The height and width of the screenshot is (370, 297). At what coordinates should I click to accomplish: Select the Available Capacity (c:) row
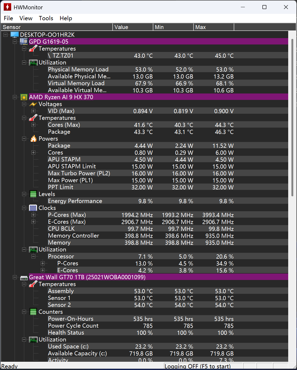coord(168,353)
